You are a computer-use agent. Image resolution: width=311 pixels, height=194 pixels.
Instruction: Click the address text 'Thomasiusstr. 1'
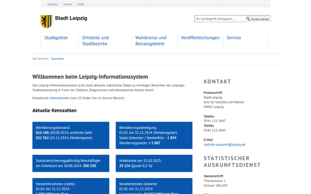point(215,181)
